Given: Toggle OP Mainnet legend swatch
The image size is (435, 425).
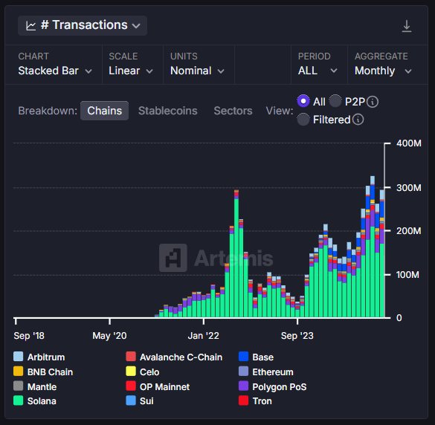Looking at the screenshot, I should pos(131,386).
